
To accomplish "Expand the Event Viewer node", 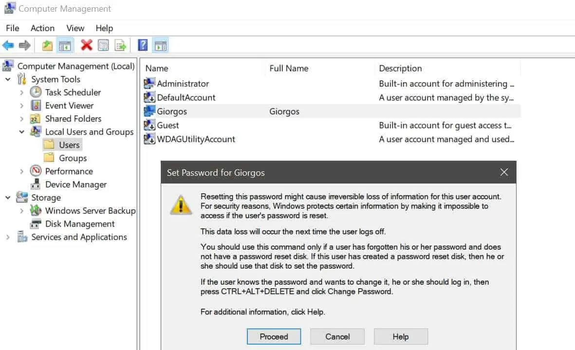I will point(21,106).
